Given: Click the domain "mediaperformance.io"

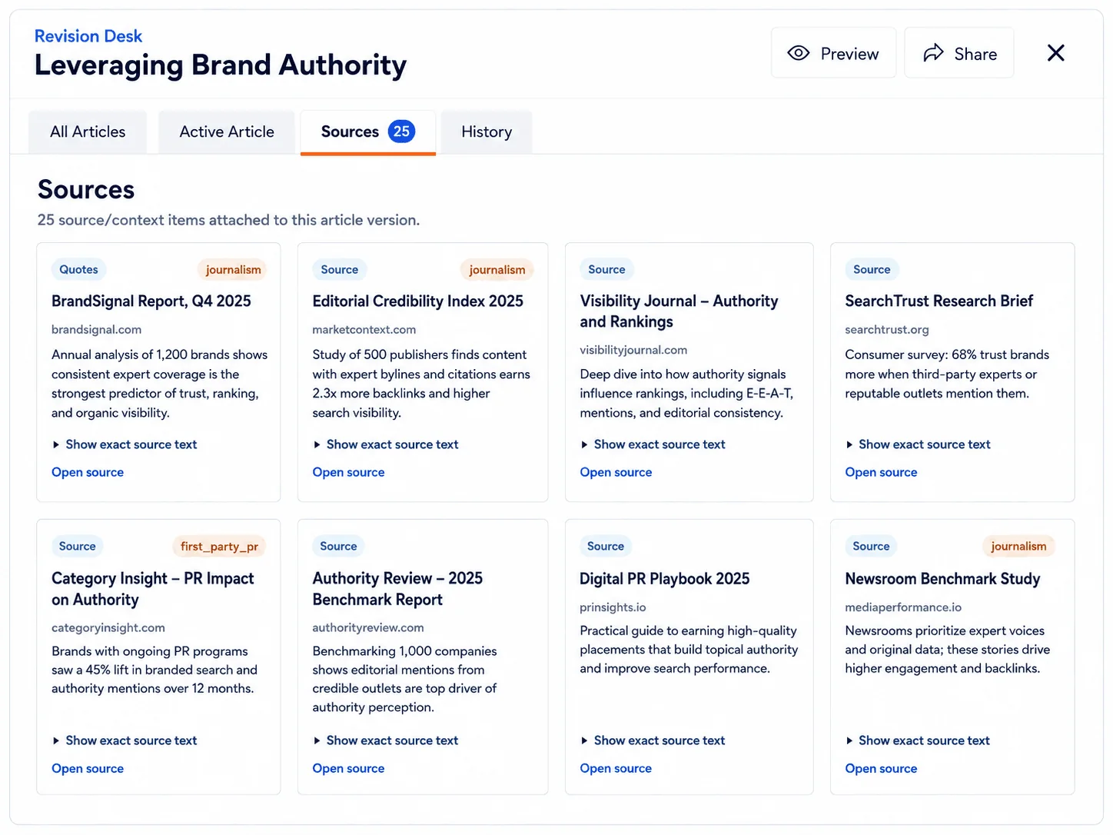Looking at the screenshot, I should pyautogui.click(x=903, y=607).
